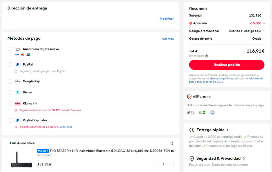This screenshot has width=272, height=172.
Task: Click the pencil edit icon for FiiO order
Action: 172,143
